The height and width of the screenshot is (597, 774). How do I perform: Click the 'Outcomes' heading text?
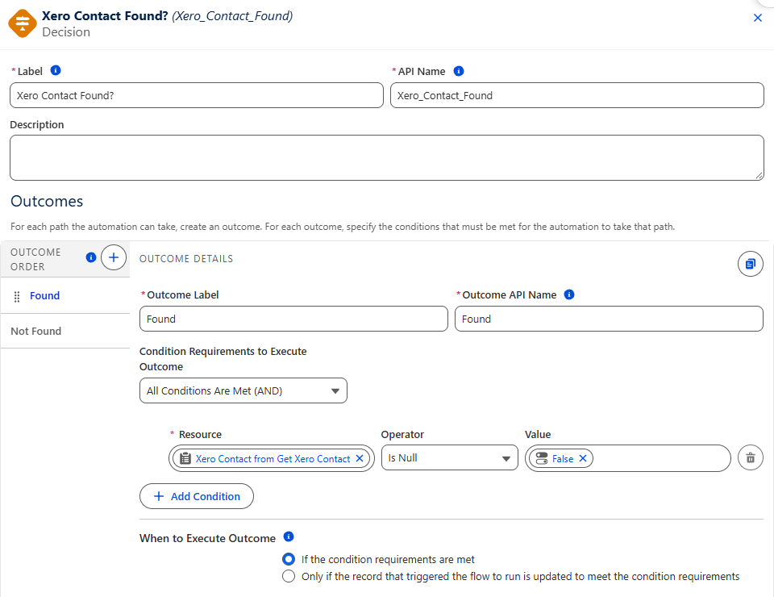tap(47, 202)
